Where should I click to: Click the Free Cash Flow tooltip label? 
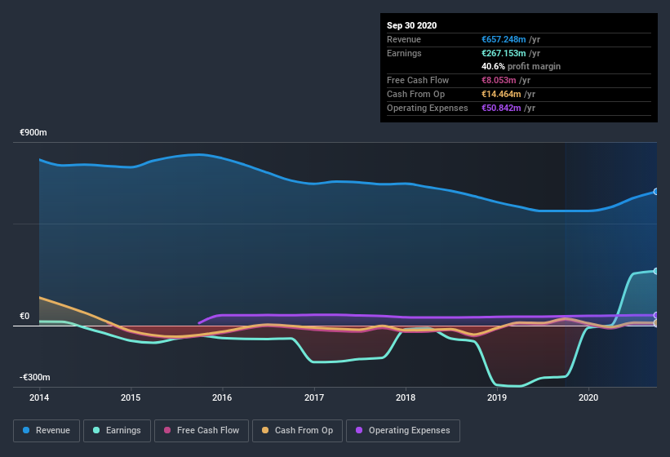click(x=418, y=80)
